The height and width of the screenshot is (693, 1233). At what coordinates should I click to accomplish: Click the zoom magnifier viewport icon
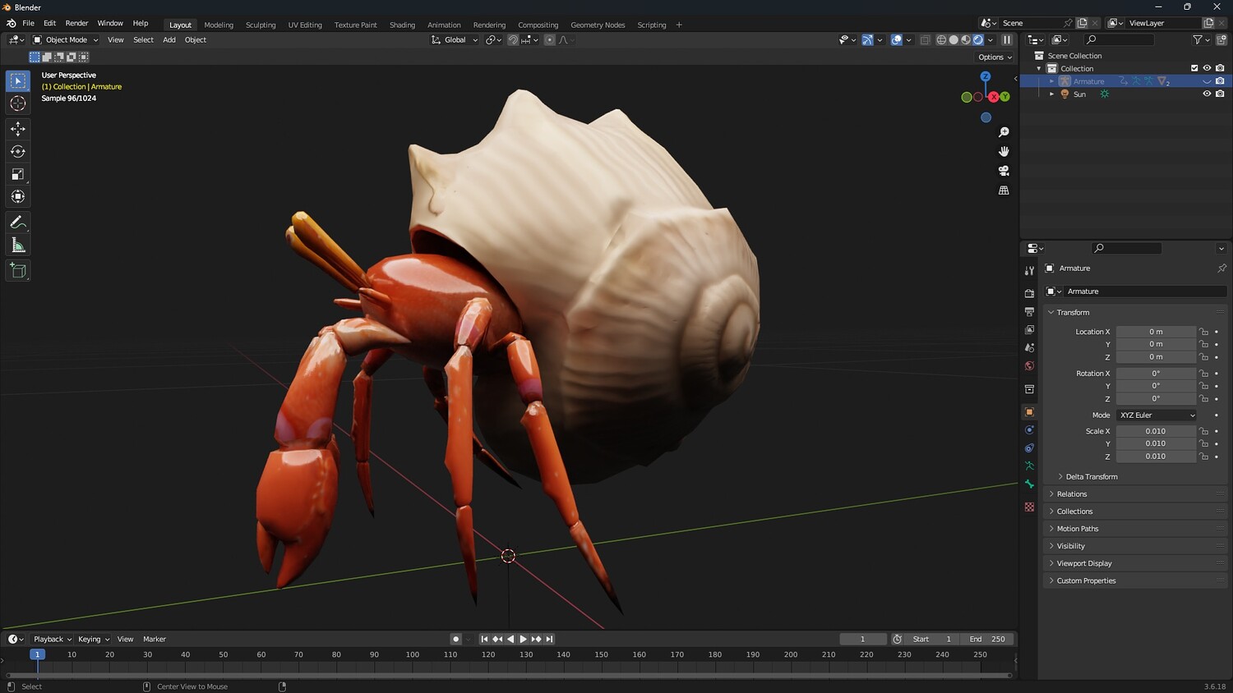pos(1004,132)
